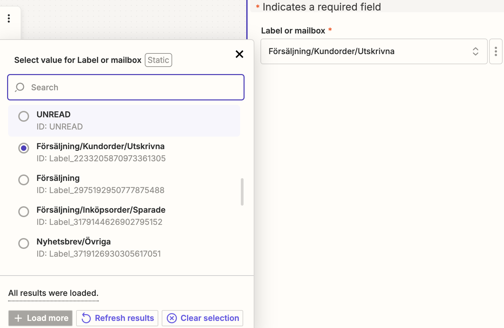Choose the Försäljning label radio button
Image resolution: width=504 pixels, height=328 pixels.
24,180
